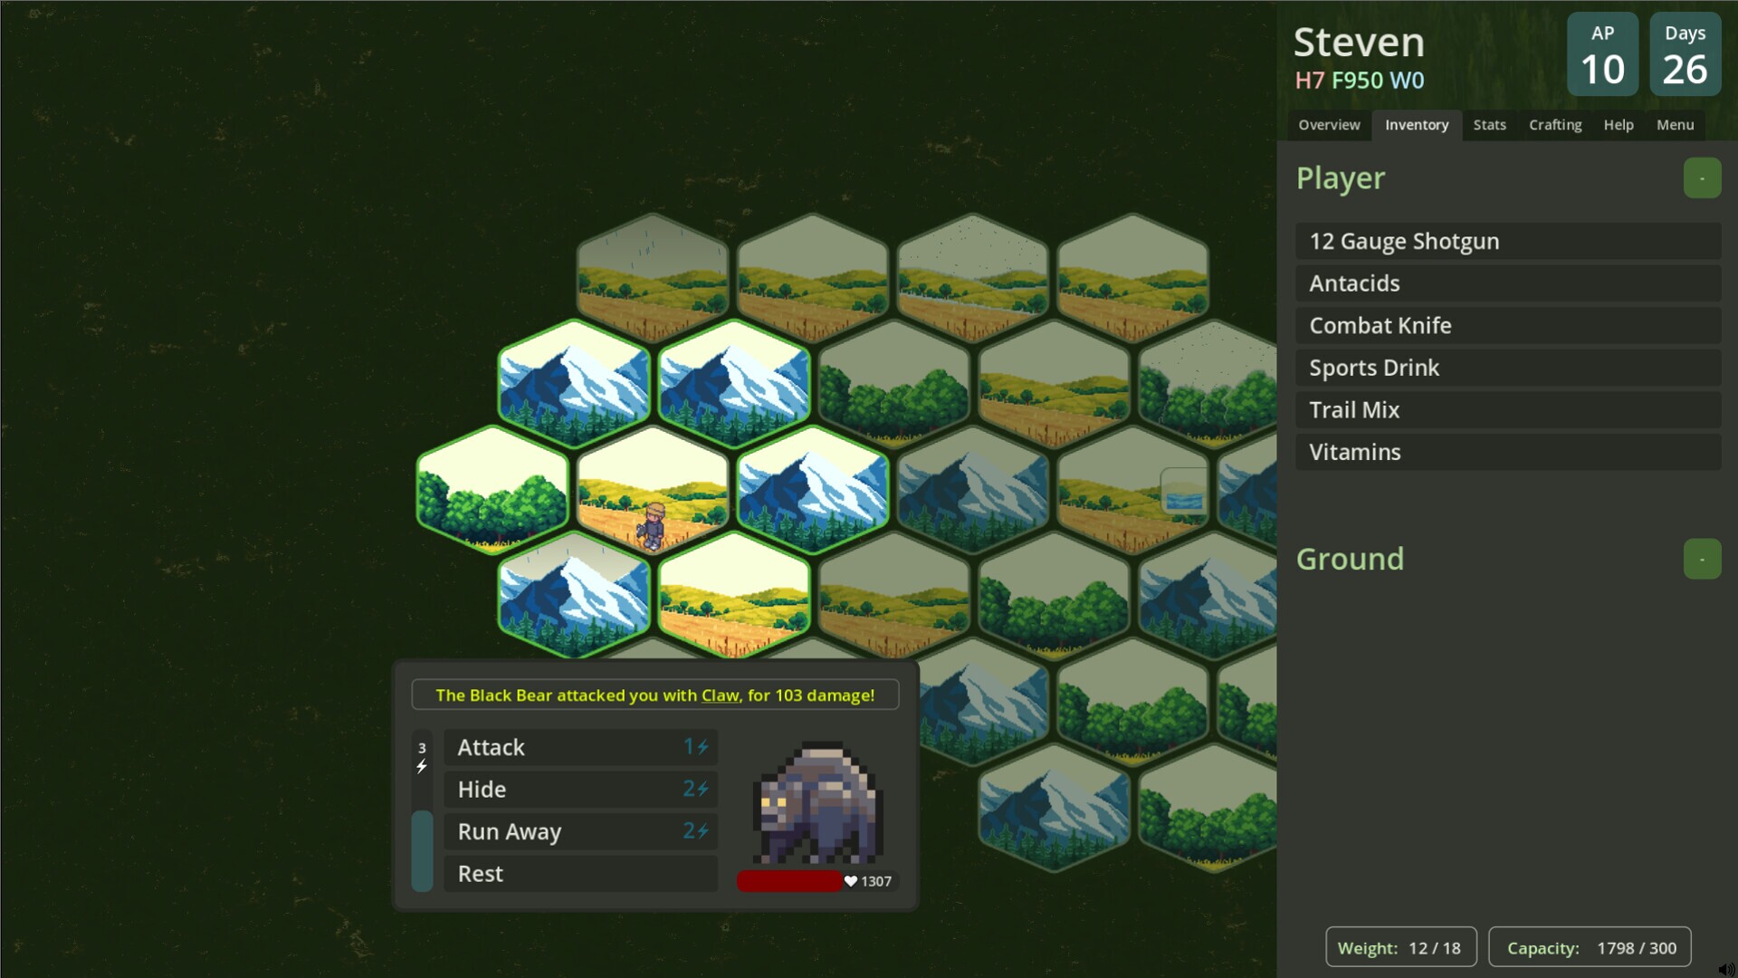Collapse the Player inventory section
The image size is (1738, 978).
1701,178
